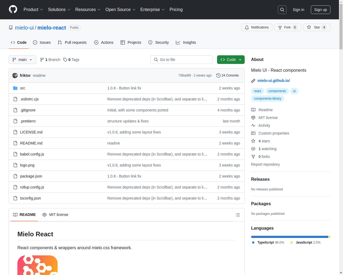Open the package.json file

coord(31,176)
